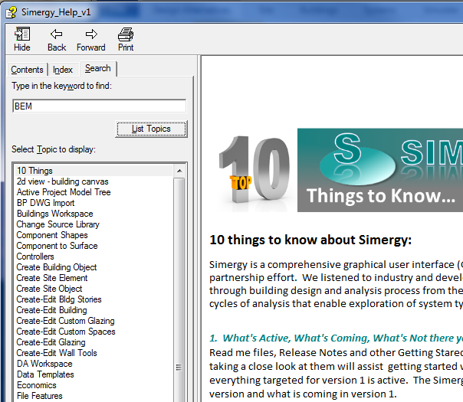Open the 'Economics' topic

(37, 385)
